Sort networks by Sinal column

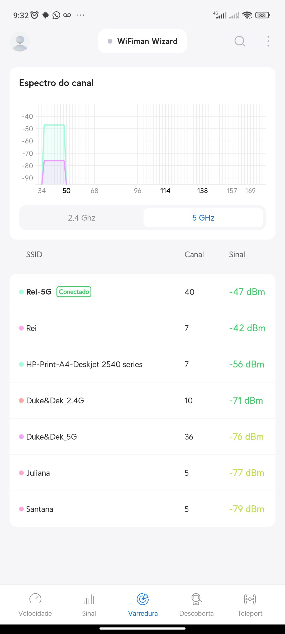coord(237,255)
